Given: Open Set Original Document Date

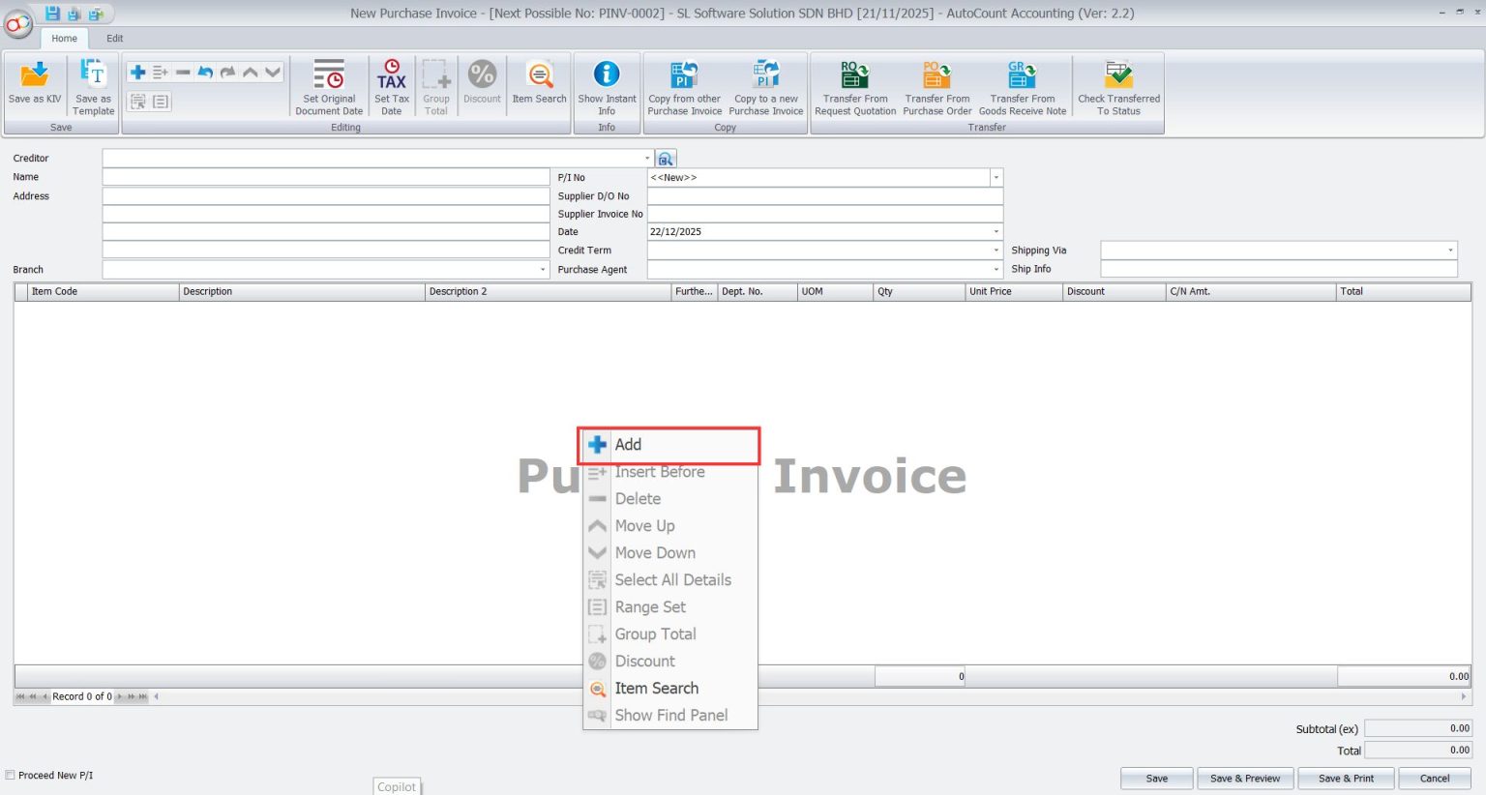Looking at the screenshot, I should [328, 85].
